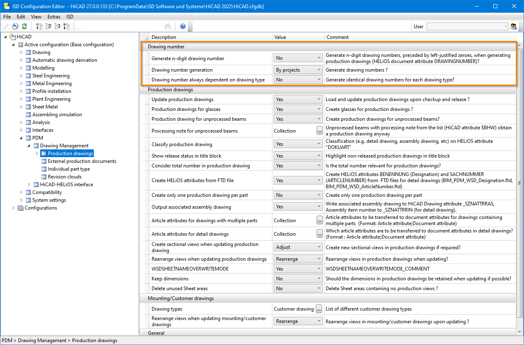Viewport: 524px width, 345px height.
Task: Open Update production drawings value dropdown
Action: (x=298, y=99)
